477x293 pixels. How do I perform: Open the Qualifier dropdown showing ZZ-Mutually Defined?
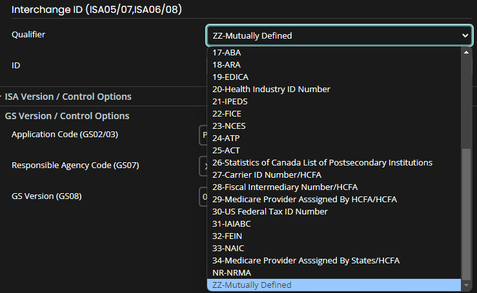338,35
